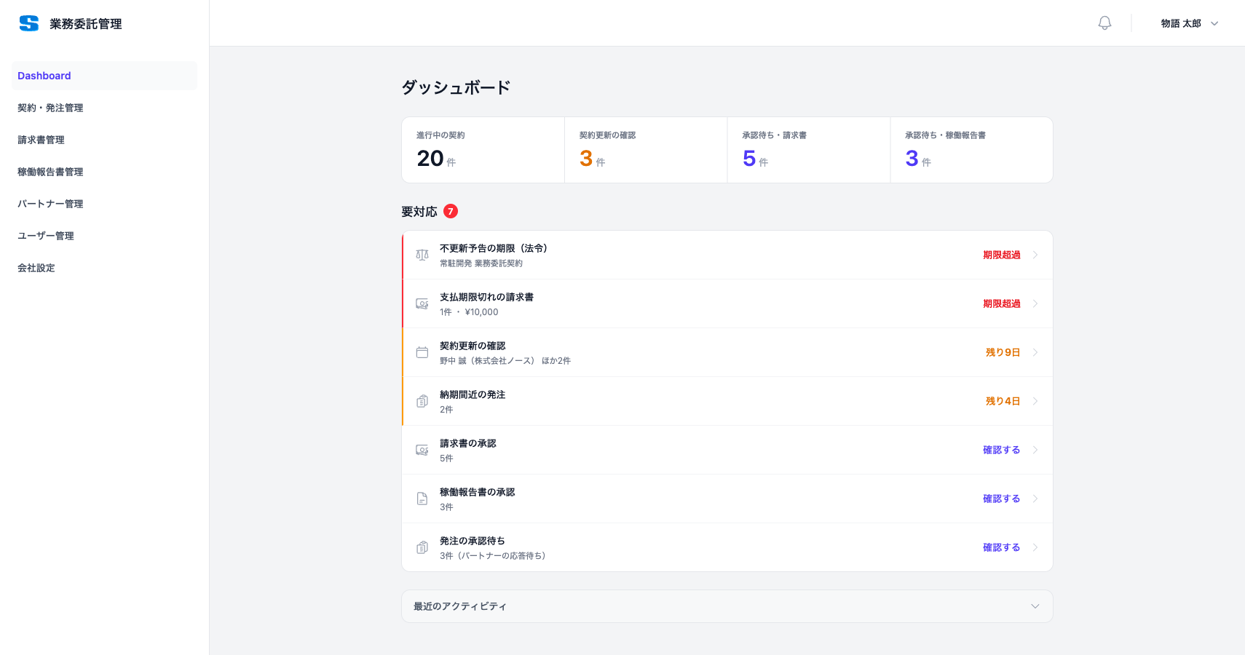Click the clipboard icon for 納期間近の発注

[x=422, y=401]
